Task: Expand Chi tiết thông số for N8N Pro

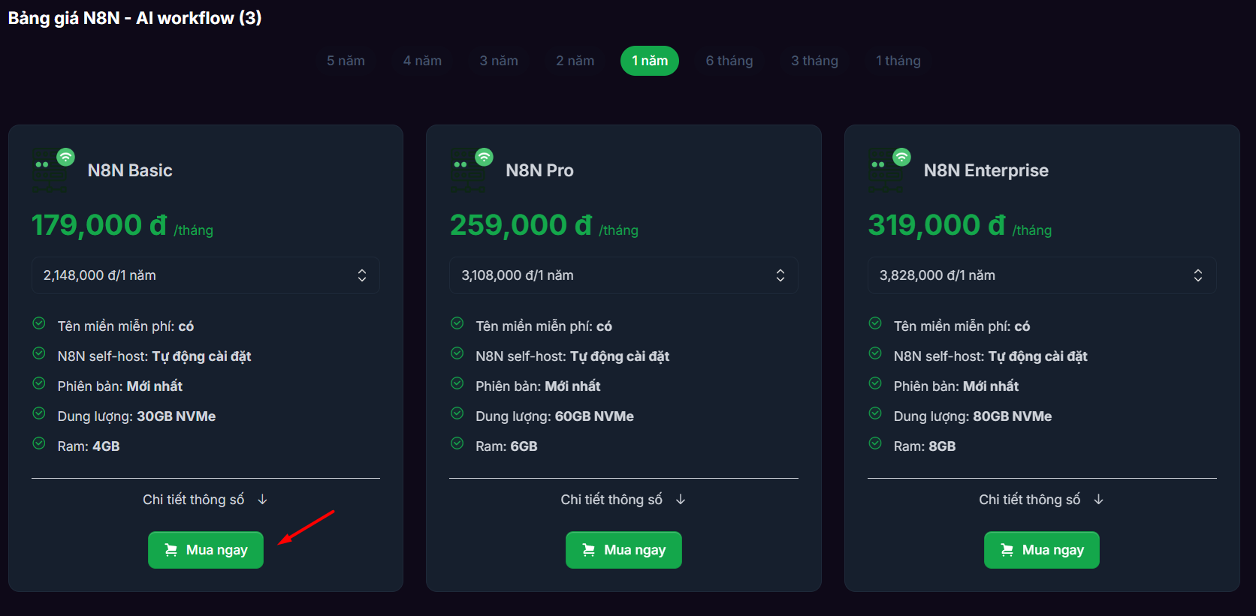Action: coord(623,500)
